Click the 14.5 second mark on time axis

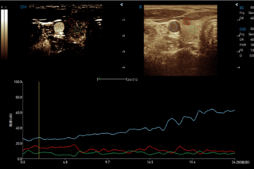tap(150, 162)
